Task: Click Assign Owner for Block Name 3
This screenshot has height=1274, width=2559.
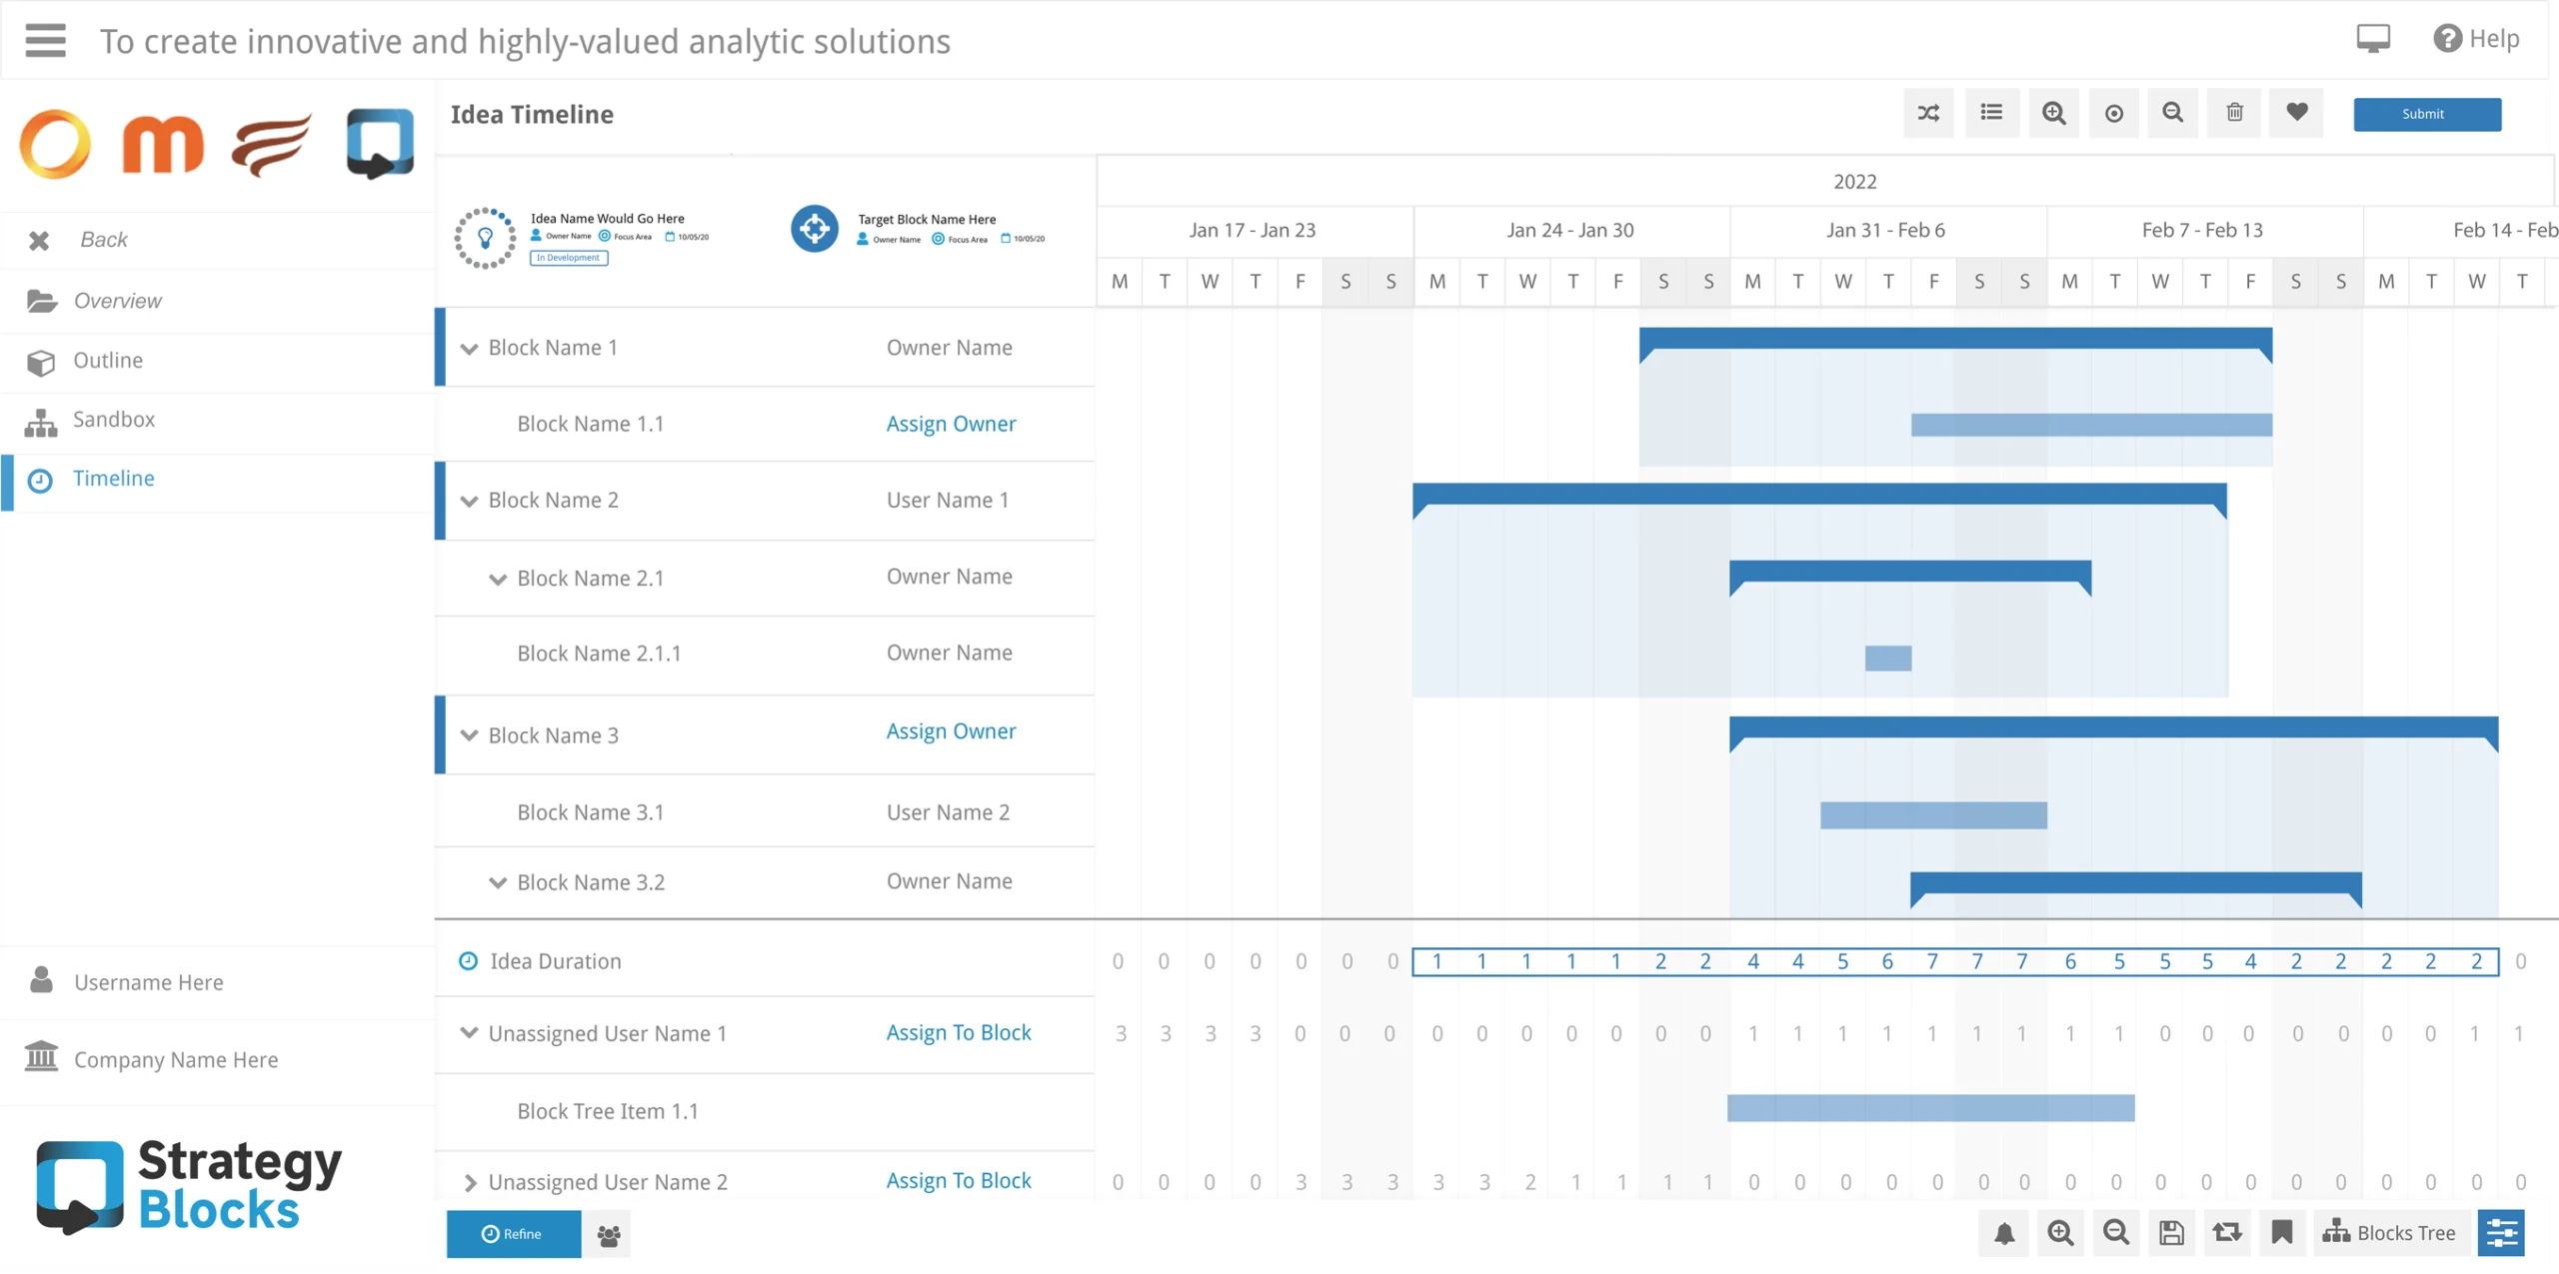Action: tap(951, 731)
